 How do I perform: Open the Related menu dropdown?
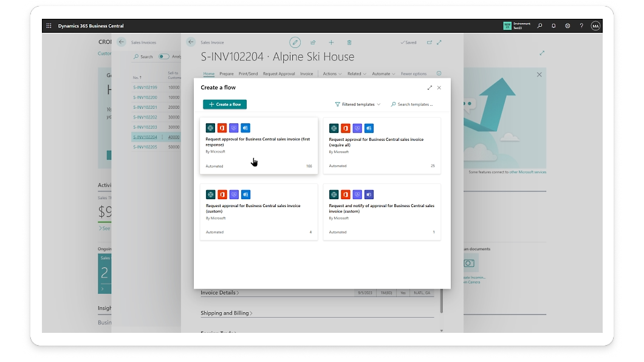coord(357,74)
